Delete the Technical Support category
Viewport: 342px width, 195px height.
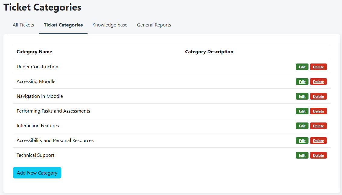coord(318,156)
